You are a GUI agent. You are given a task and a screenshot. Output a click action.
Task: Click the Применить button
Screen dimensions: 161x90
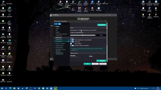103,64
